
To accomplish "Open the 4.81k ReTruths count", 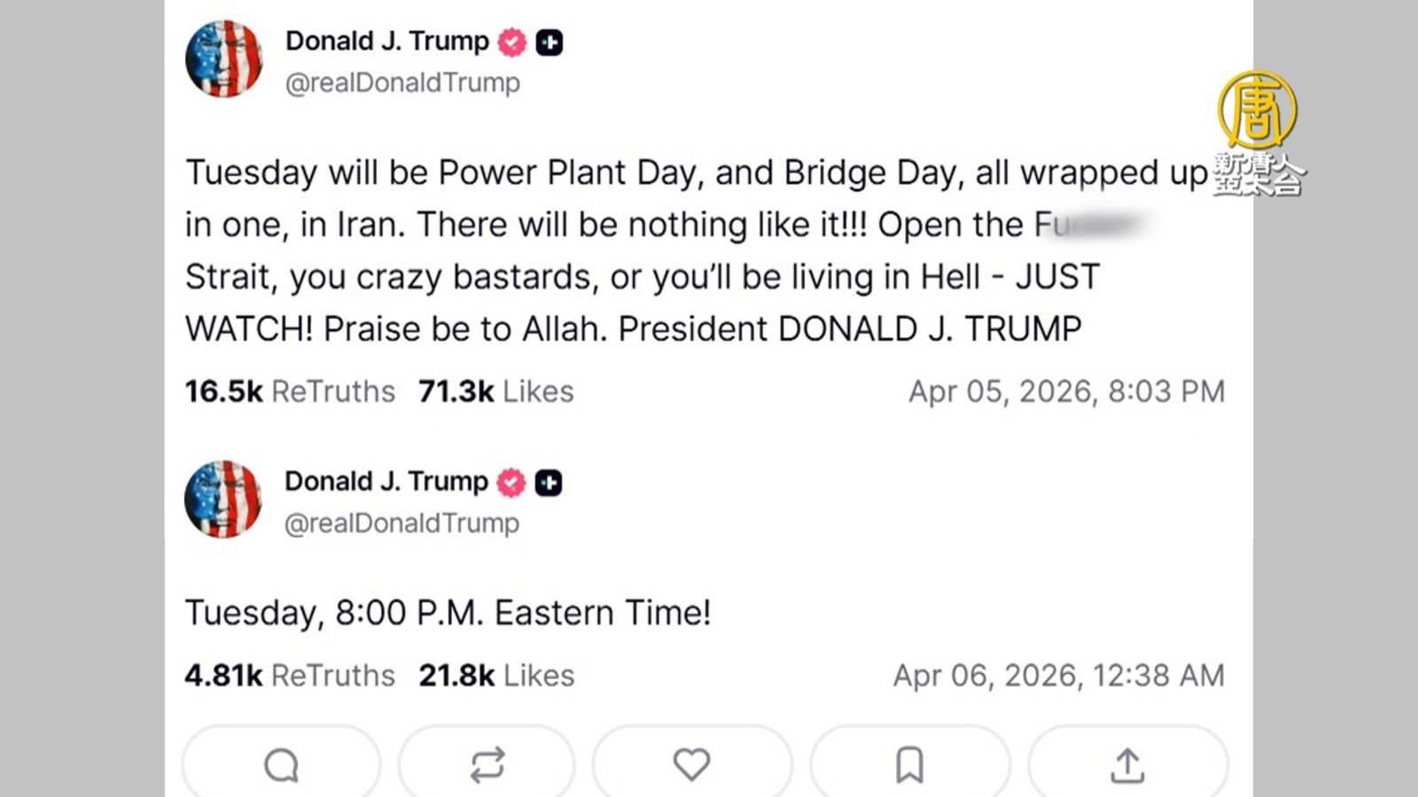I will click(290, 676).
